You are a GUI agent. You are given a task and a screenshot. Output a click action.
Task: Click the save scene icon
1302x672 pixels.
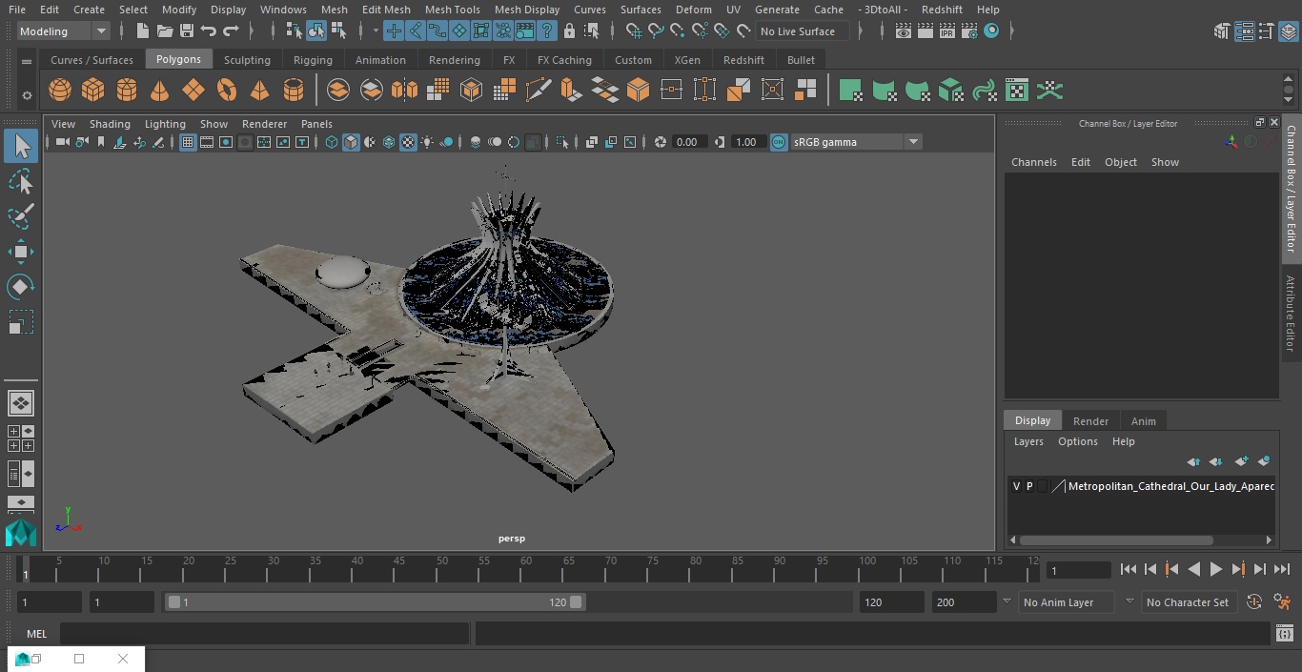[187, 31]
